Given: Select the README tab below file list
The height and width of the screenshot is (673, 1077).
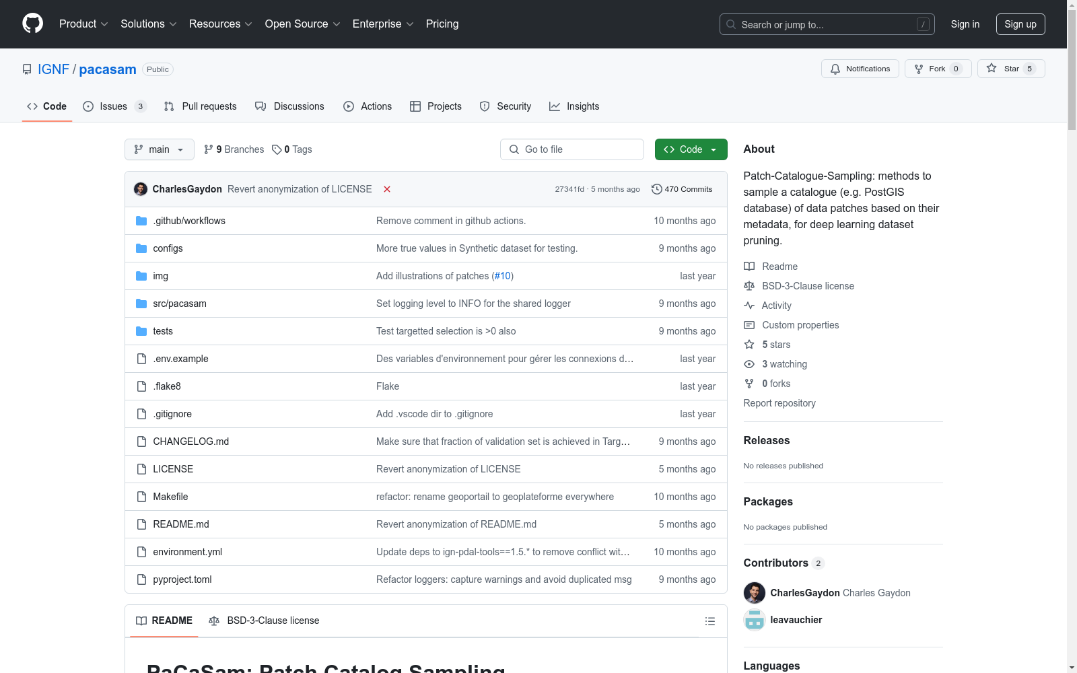Looking at the screenshot, I should (164, 621).
